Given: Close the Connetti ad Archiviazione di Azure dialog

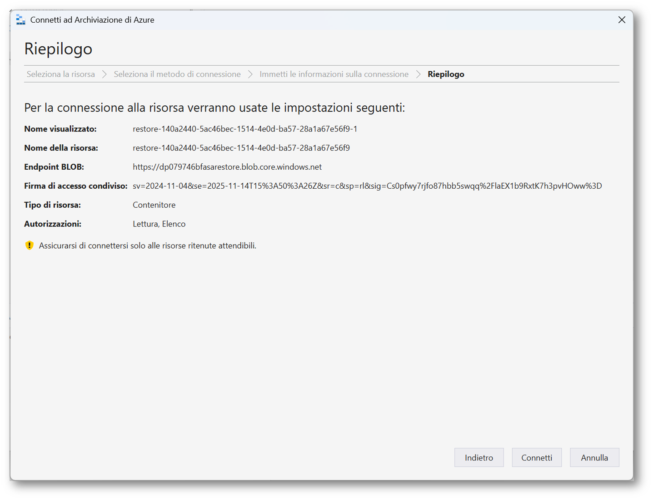Looking at the screenshot, I should point(622,20).
